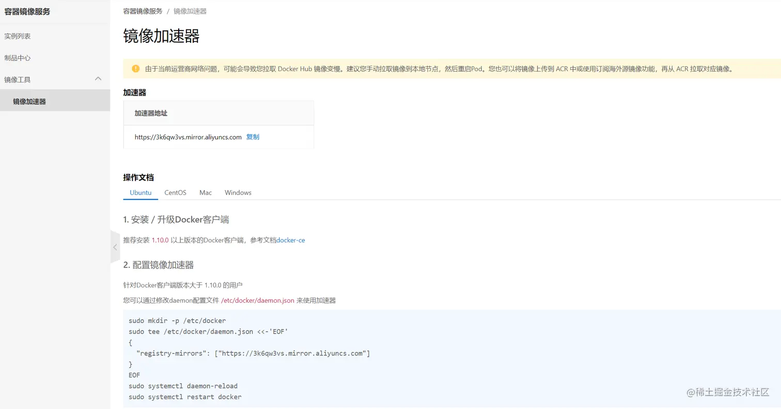The width and height of the screenshot is (781, 409).
Task: Click the registry-mirrors code line
Action: click(253, 353)
